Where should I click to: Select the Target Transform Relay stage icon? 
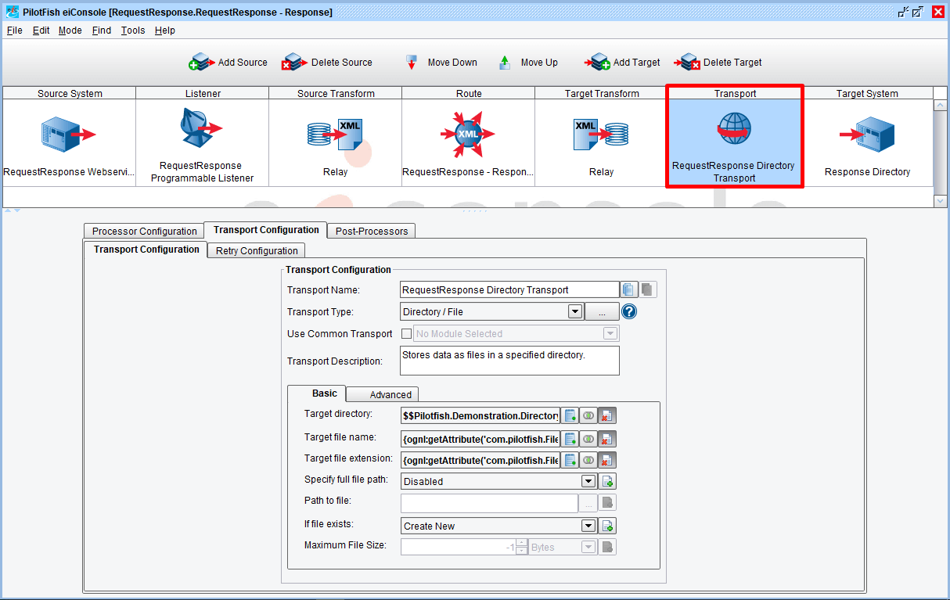point(601,135)
